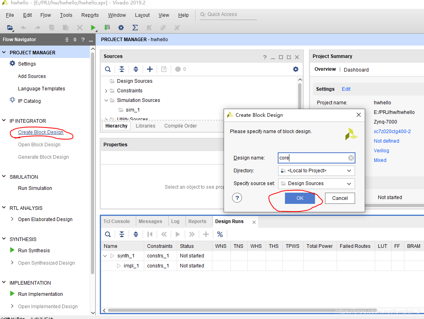Click Create Block Design link
The width and height of the screenshot is (424, 319).
coord(40,132)
